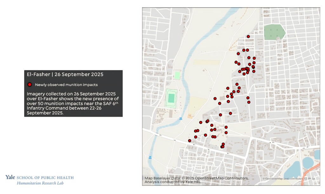
Task: Click the small '© OpenStreetMap contributors, CC-BY-SA' attribution
Action: point(289,178)
